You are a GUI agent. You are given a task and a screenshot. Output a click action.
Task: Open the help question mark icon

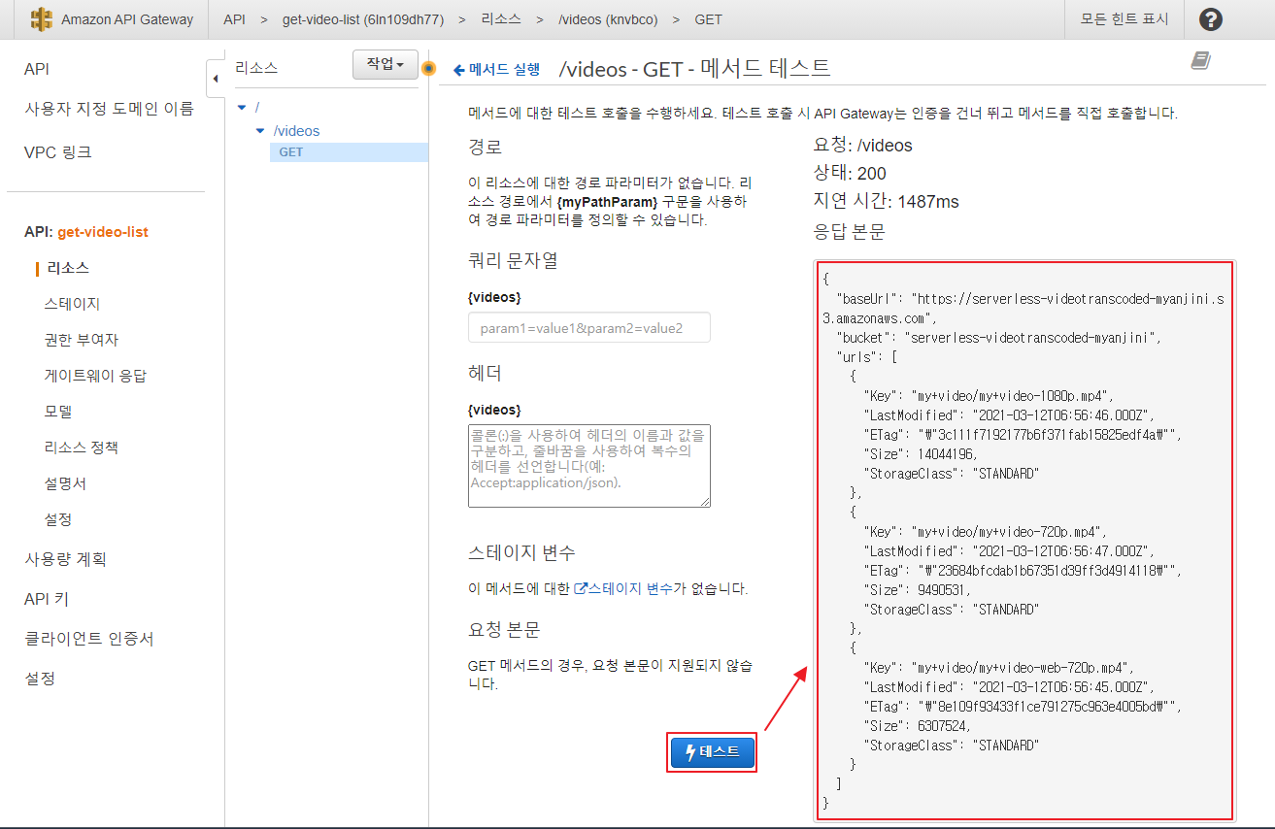(1211, 19)
